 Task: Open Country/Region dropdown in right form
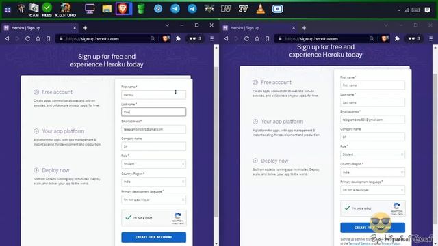(x=372, y=172)
